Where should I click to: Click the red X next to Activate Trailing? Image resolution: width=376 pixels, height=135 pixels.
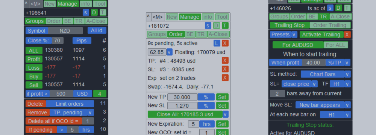(x=347, y=34)
